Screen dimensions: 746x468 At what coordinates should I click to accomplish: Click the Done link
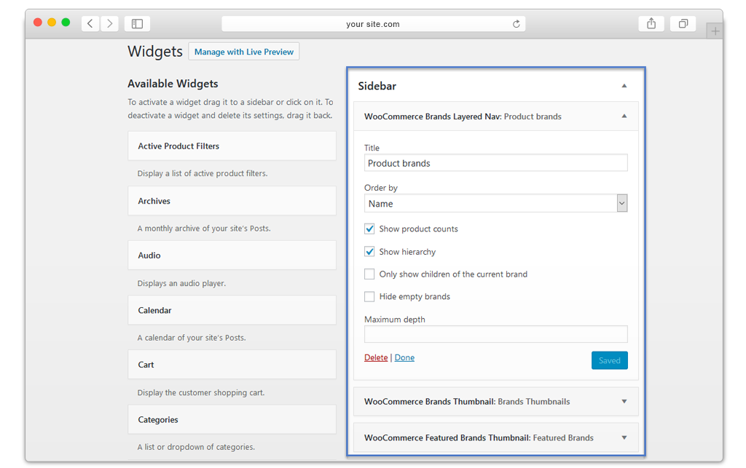(404, 358)
